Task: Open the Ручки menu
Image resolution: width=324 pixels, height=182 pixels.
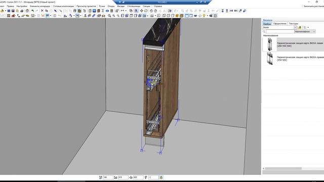Action: click(102, 6)
